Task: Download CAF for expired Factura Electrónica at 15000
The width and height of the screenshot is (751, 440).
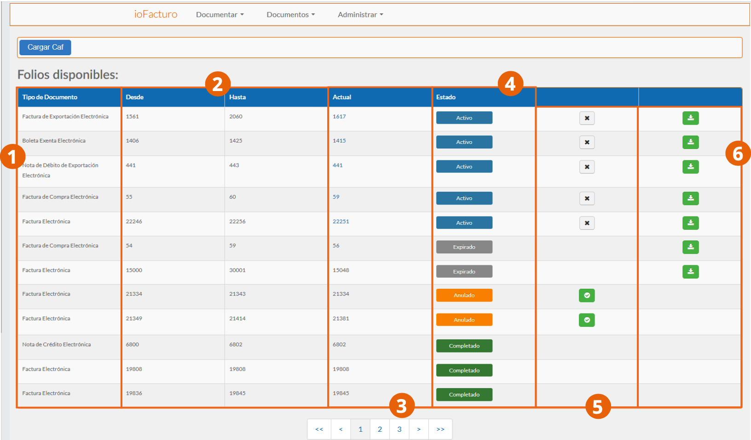Action: tap(690, 272)
